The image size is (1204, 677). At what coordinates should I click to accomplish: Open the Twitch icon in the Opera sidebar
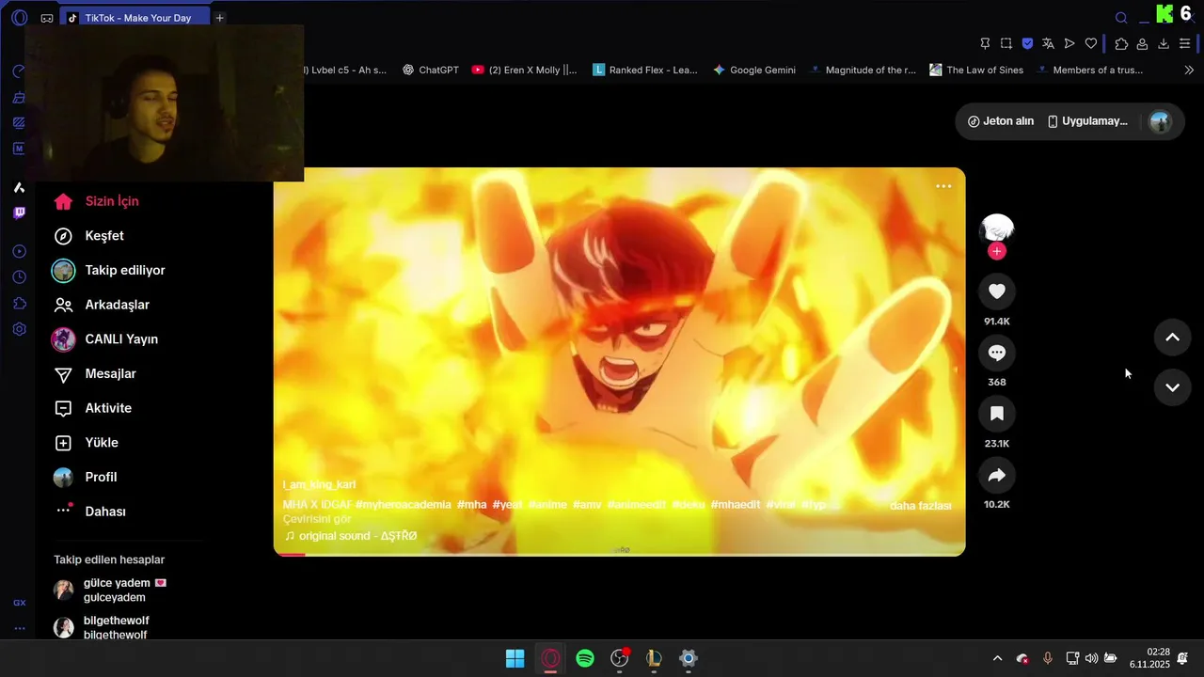tap(19, 213)
